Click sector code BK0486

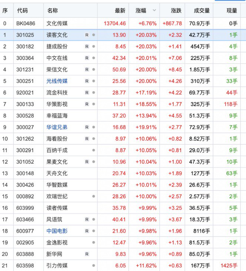(26, 23)
